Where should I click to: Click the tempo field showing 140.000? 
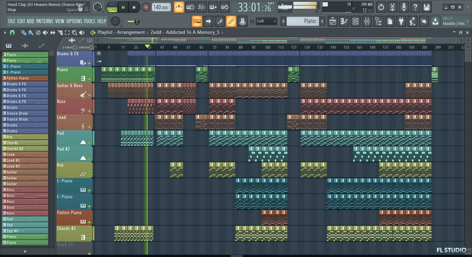[x=161, y=7]
